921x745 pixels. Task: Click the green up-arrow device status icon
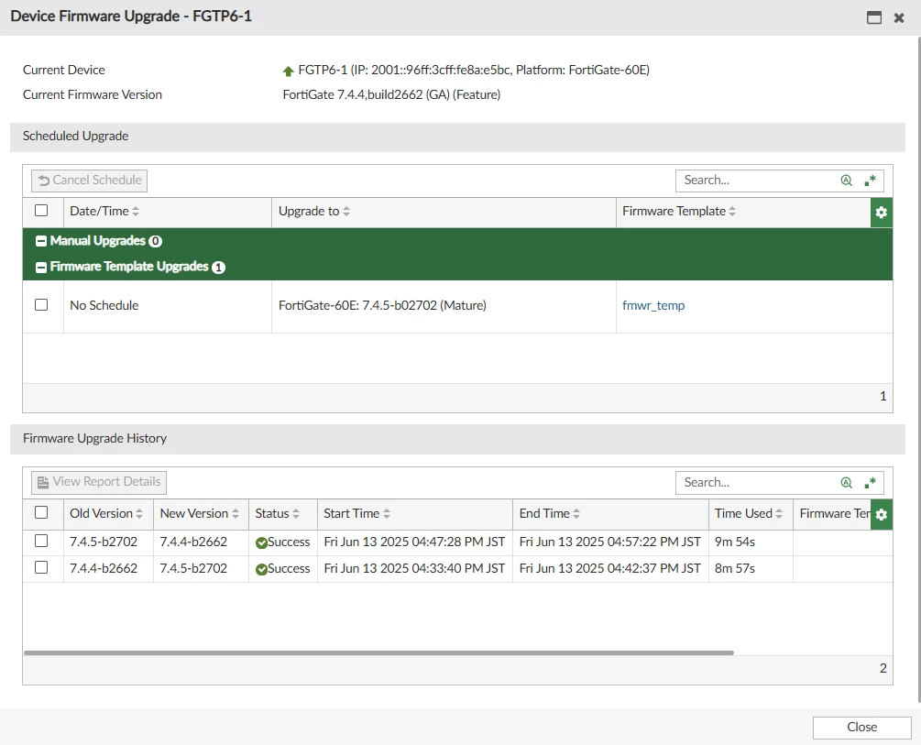288,71
